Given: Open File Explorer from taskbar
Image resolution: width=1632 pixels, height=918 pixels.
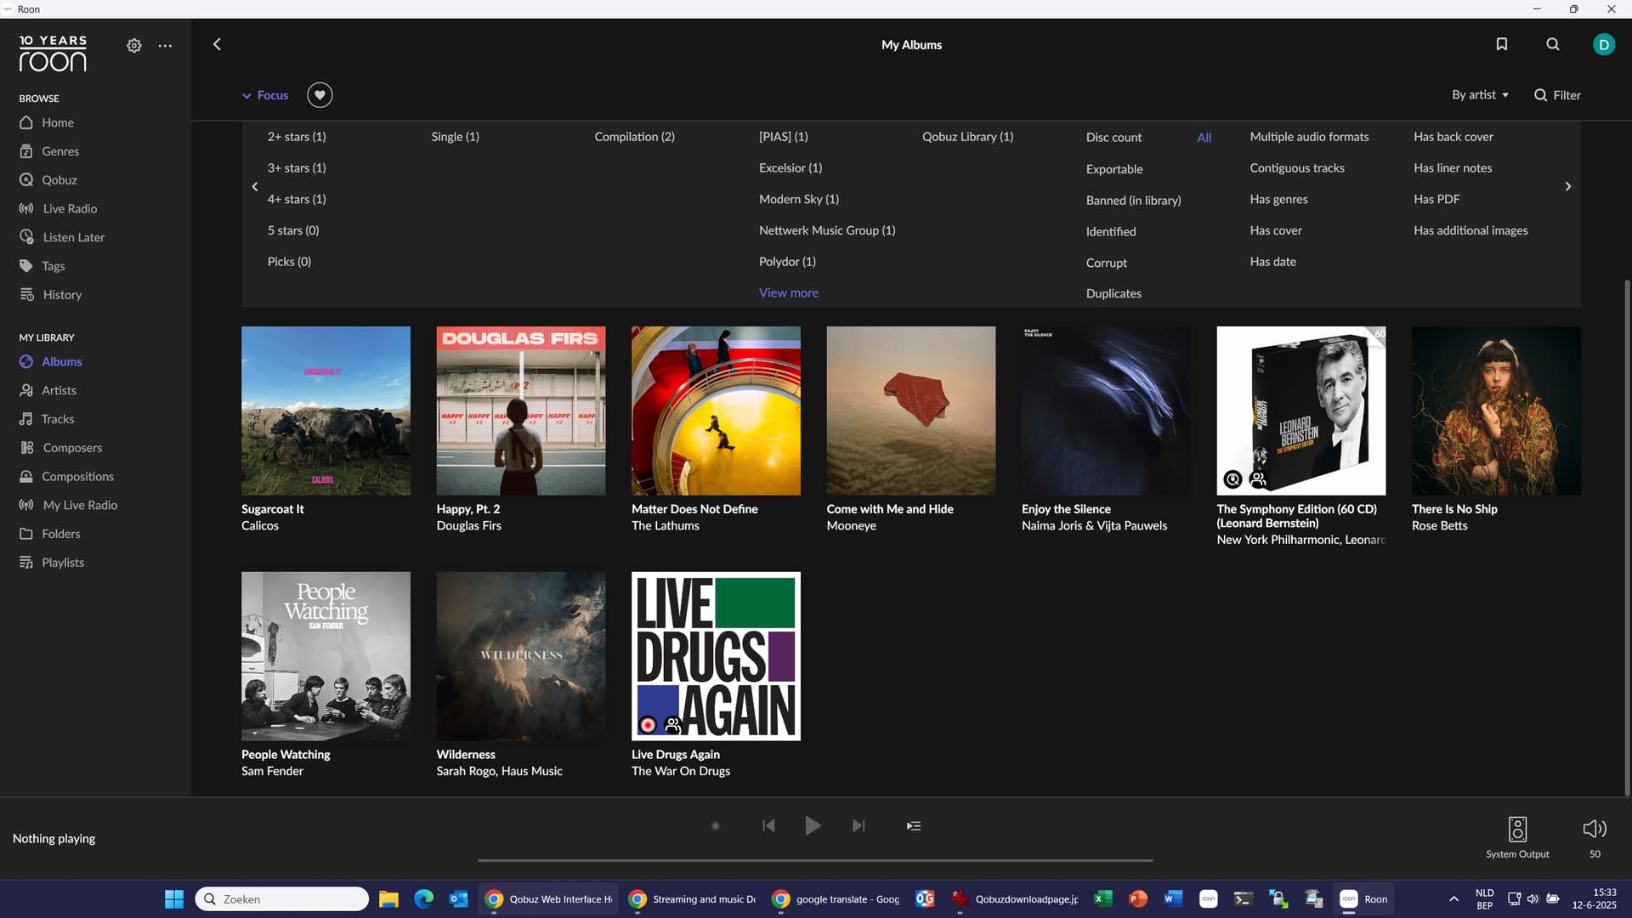Looking at the screenshot, I should point(388,899).
